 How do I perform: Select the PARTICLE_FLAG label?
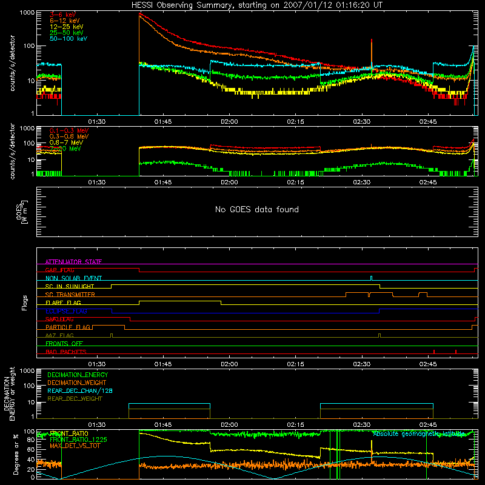(68, 327)
